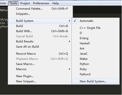
Task: Click New Build System... entry
Action: 96,81
